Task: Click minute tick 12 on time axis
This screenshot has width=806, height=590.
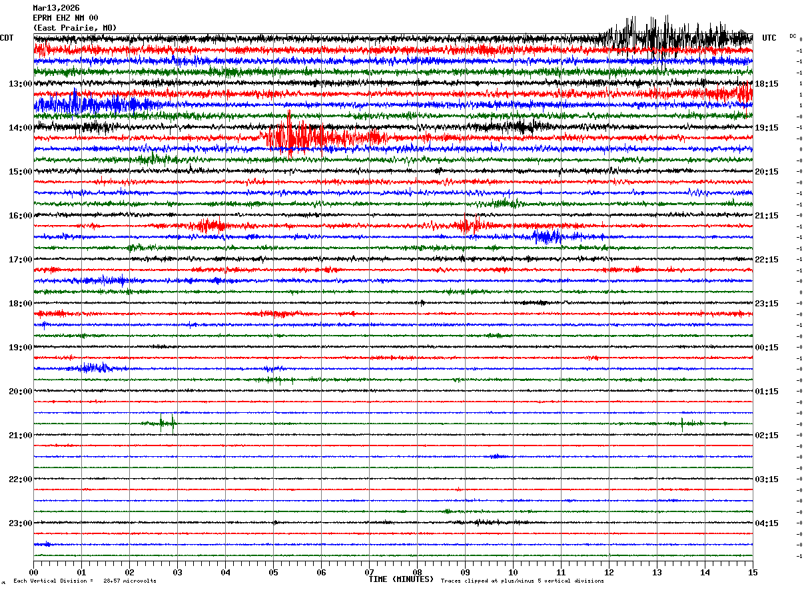Action: [x=609, y=572]
